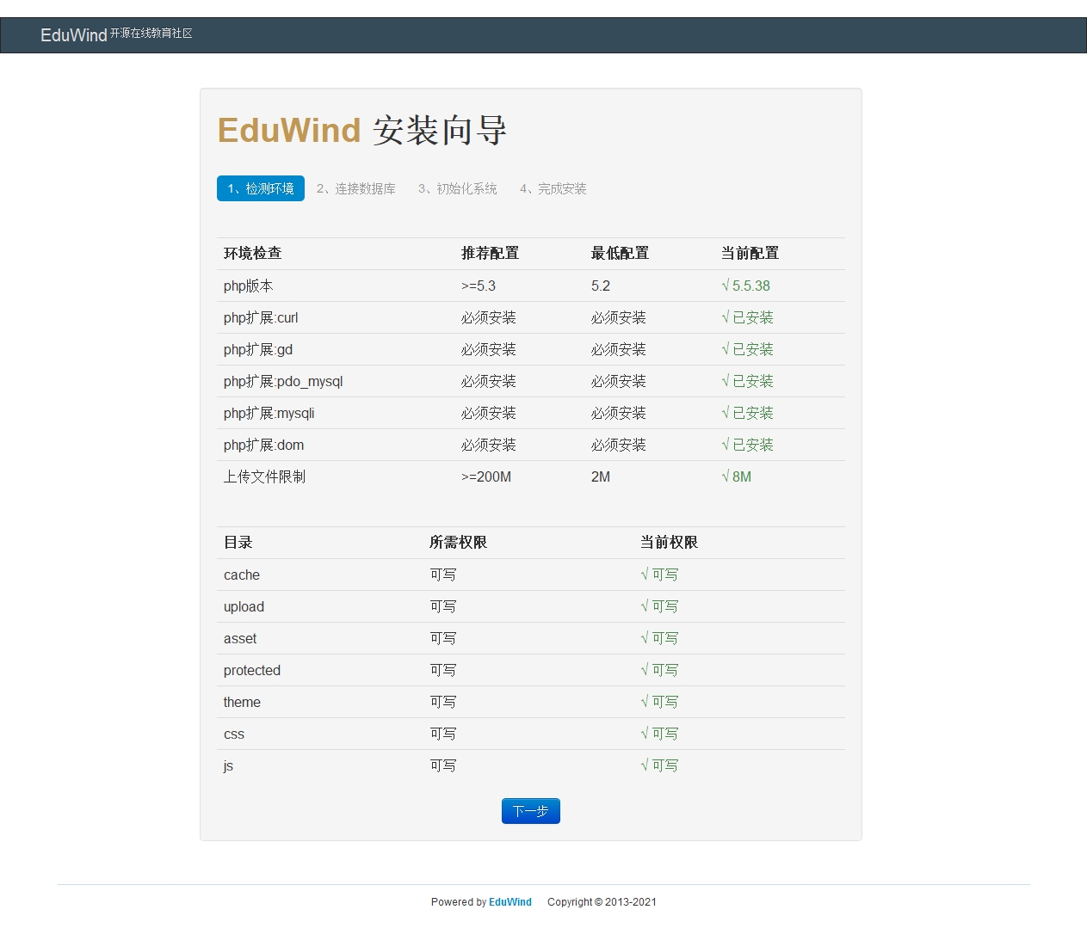Click '√ 可写' status in css row

(x=659, y=734)
